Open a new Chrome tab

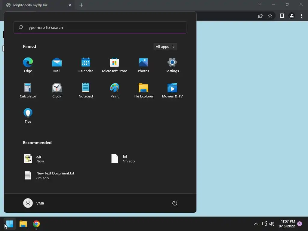(81, 5)
